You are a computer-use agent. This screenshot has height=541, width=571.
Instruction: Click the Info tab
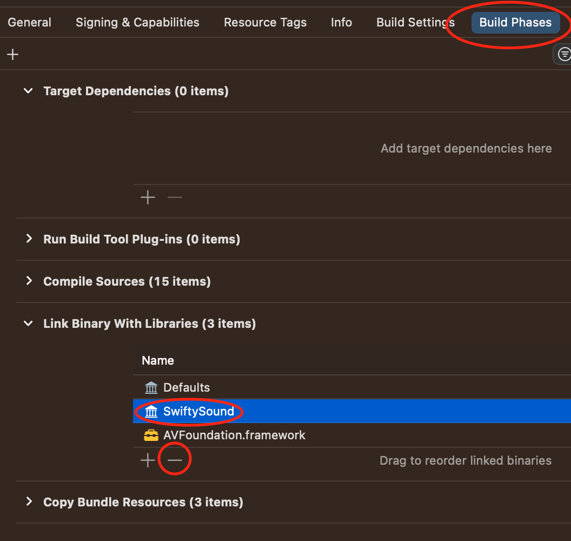[x=341, y=22]
